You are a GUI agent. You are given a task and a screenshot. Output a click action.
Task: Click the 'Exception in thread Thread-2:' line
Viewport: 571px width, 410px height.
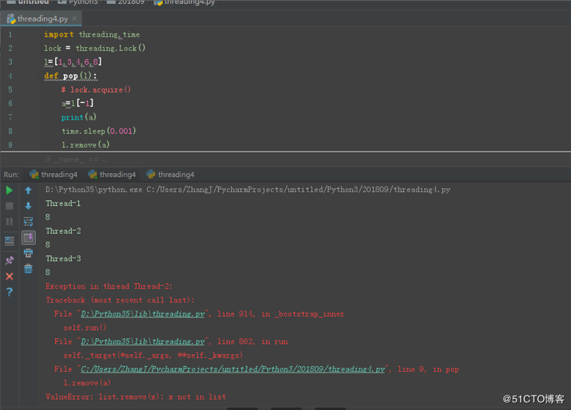click(109, 286)
